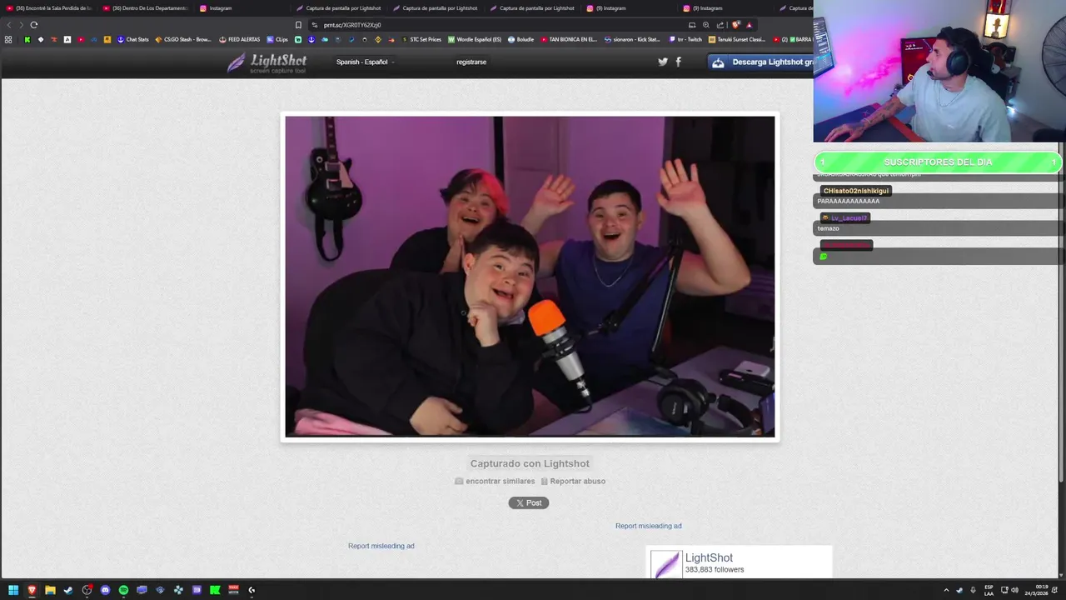This screenshot has width=1066, height=600.
Task: Open Wordle Español (ES) bookmark
Action: (475, 39)
